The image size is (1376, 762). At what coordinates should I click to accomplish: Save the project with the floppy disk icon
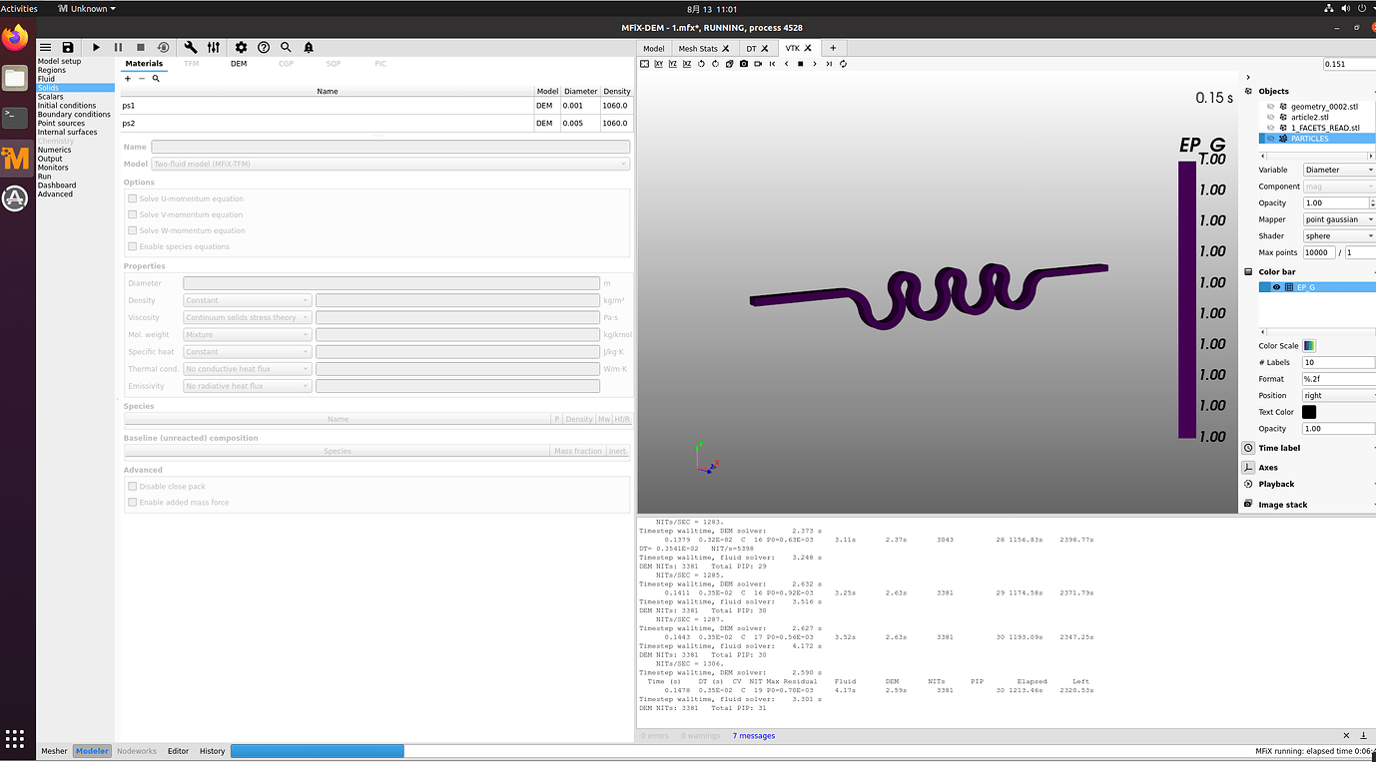(67, 47)
